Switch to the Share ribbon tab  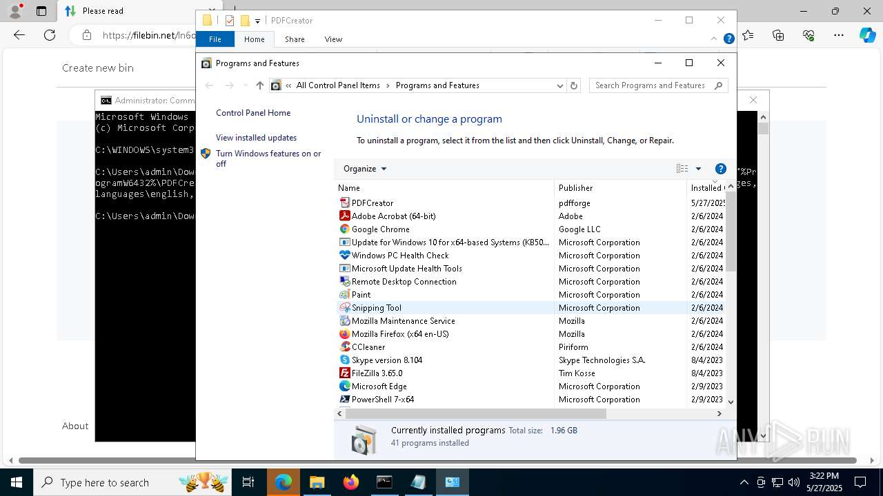point(295,39)
